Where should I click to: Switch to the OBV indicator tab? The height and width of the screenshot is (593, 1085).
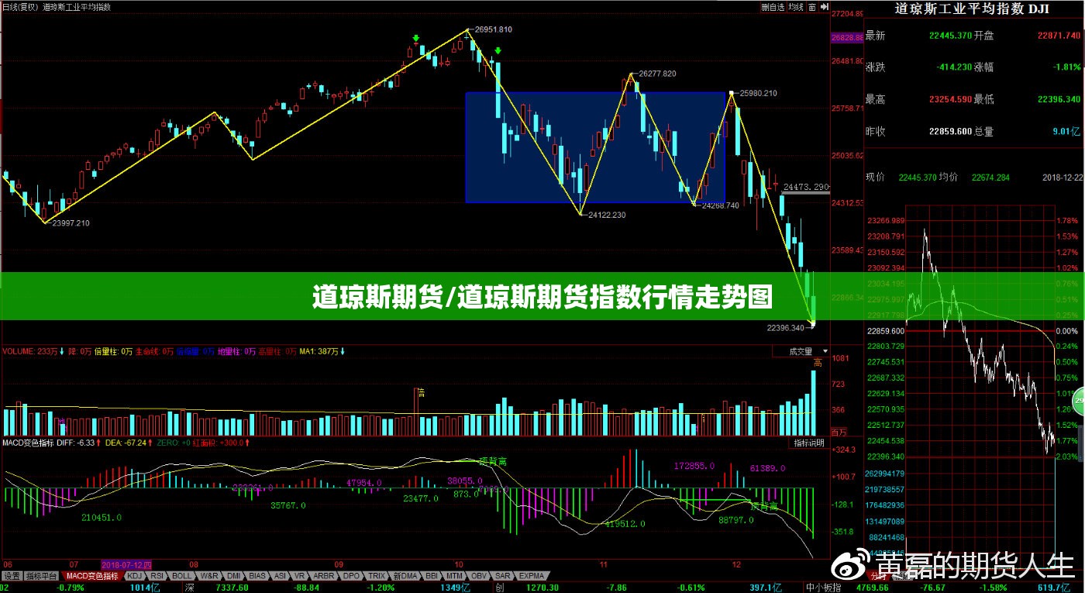pyautogui.click(x=479, y=576)
